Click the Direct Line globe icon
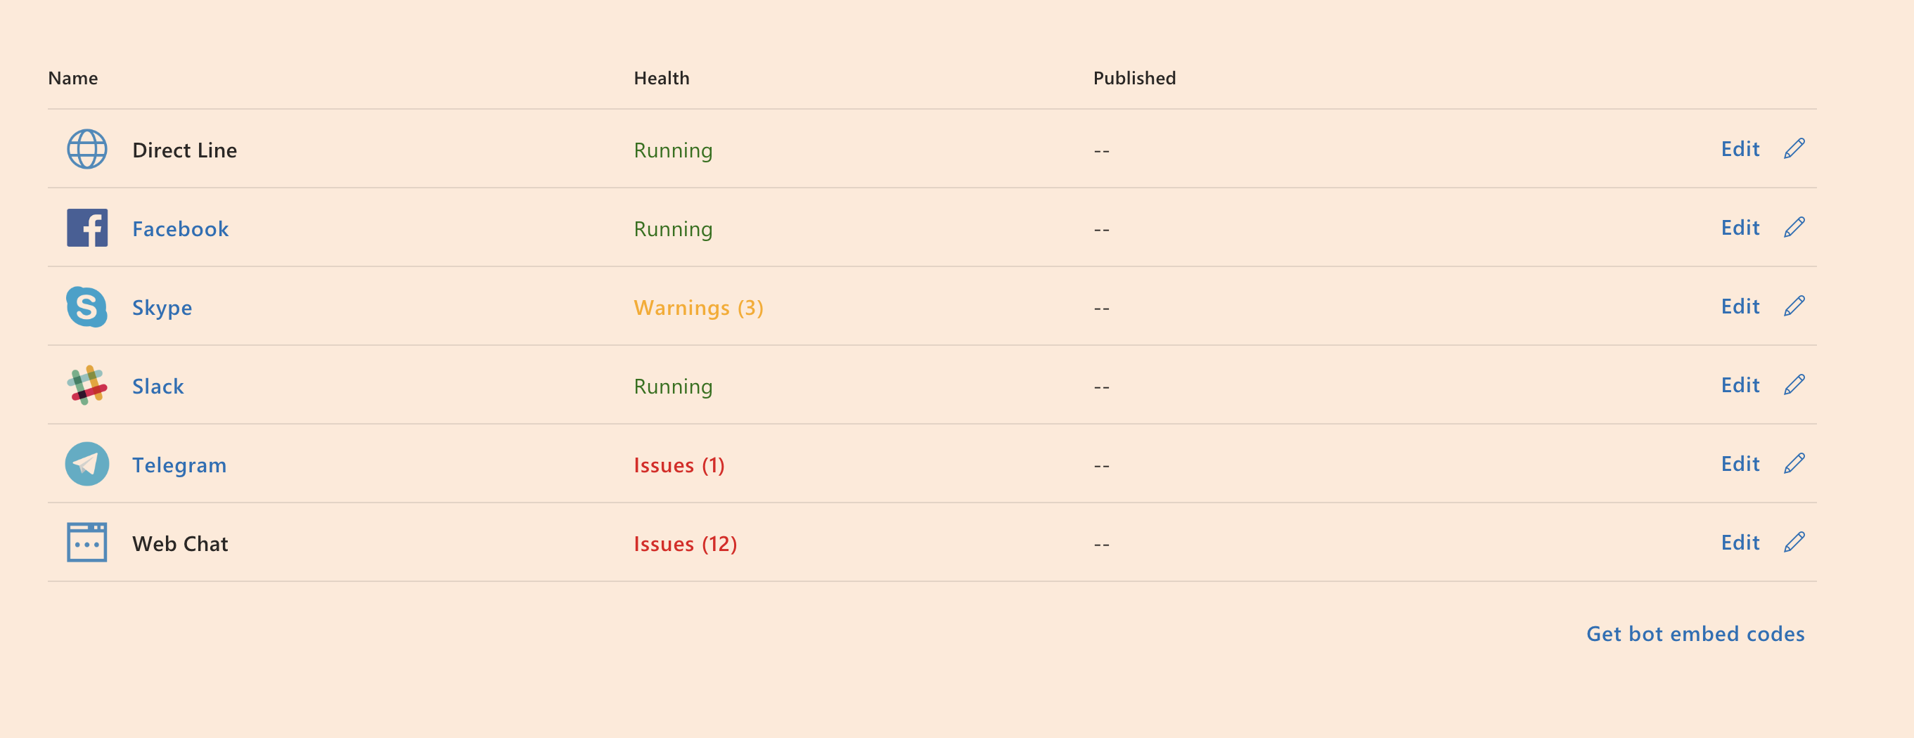The image size is (1914, 738). (87, 149)
